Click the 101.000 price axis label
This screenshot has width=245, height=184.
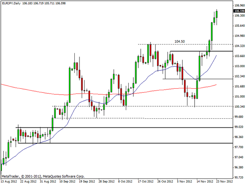238,96
